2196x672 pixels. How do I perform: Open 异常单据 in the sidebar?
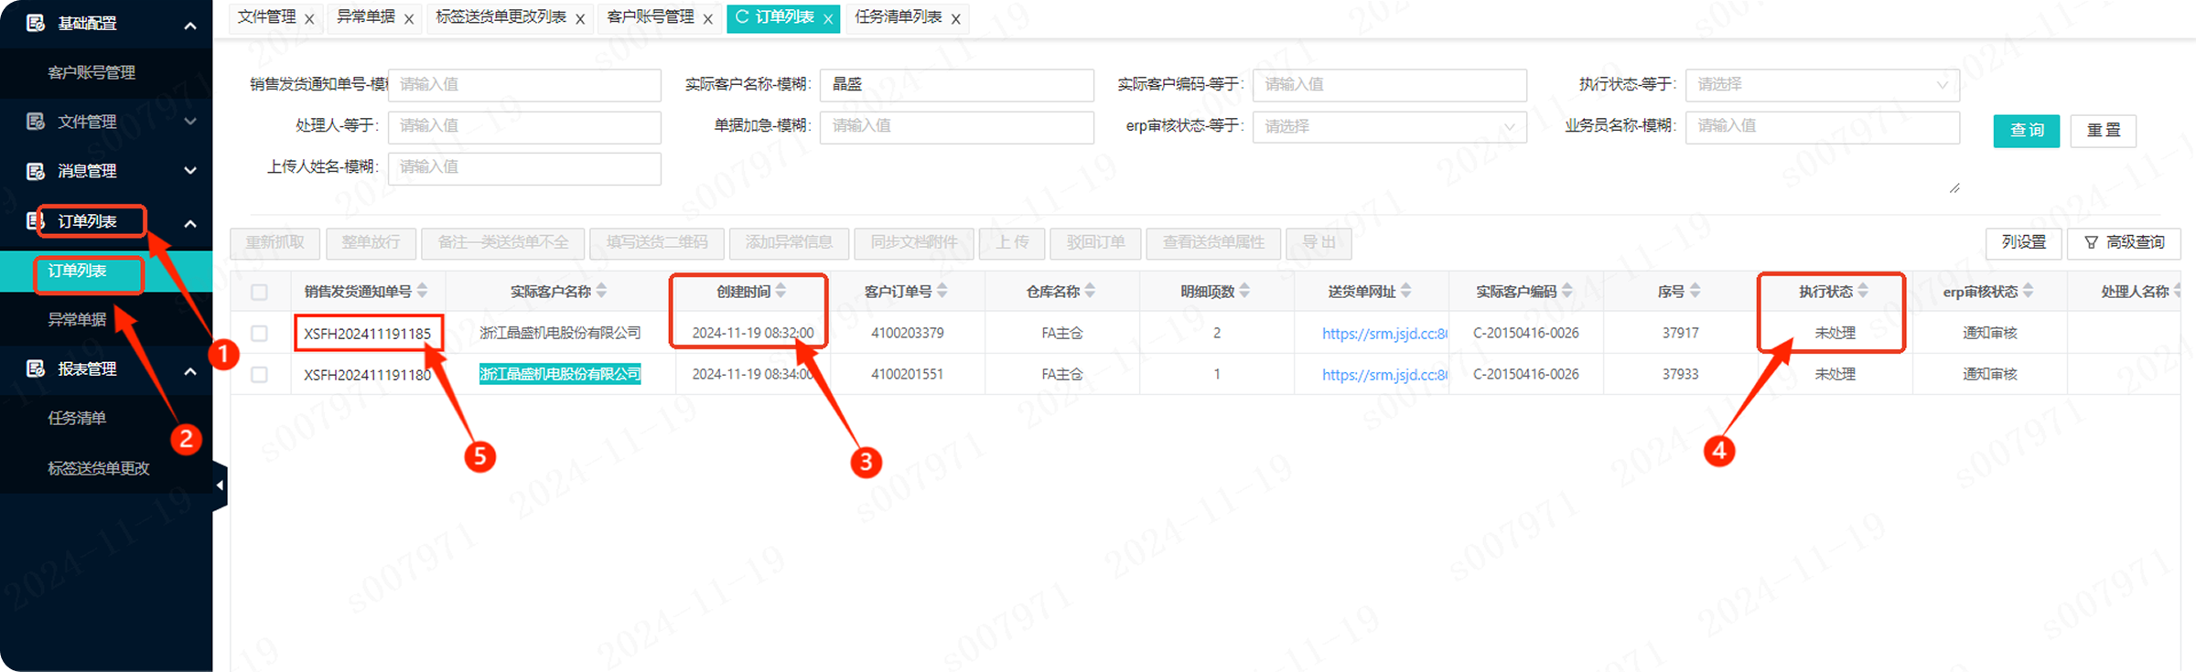point(77,319)
